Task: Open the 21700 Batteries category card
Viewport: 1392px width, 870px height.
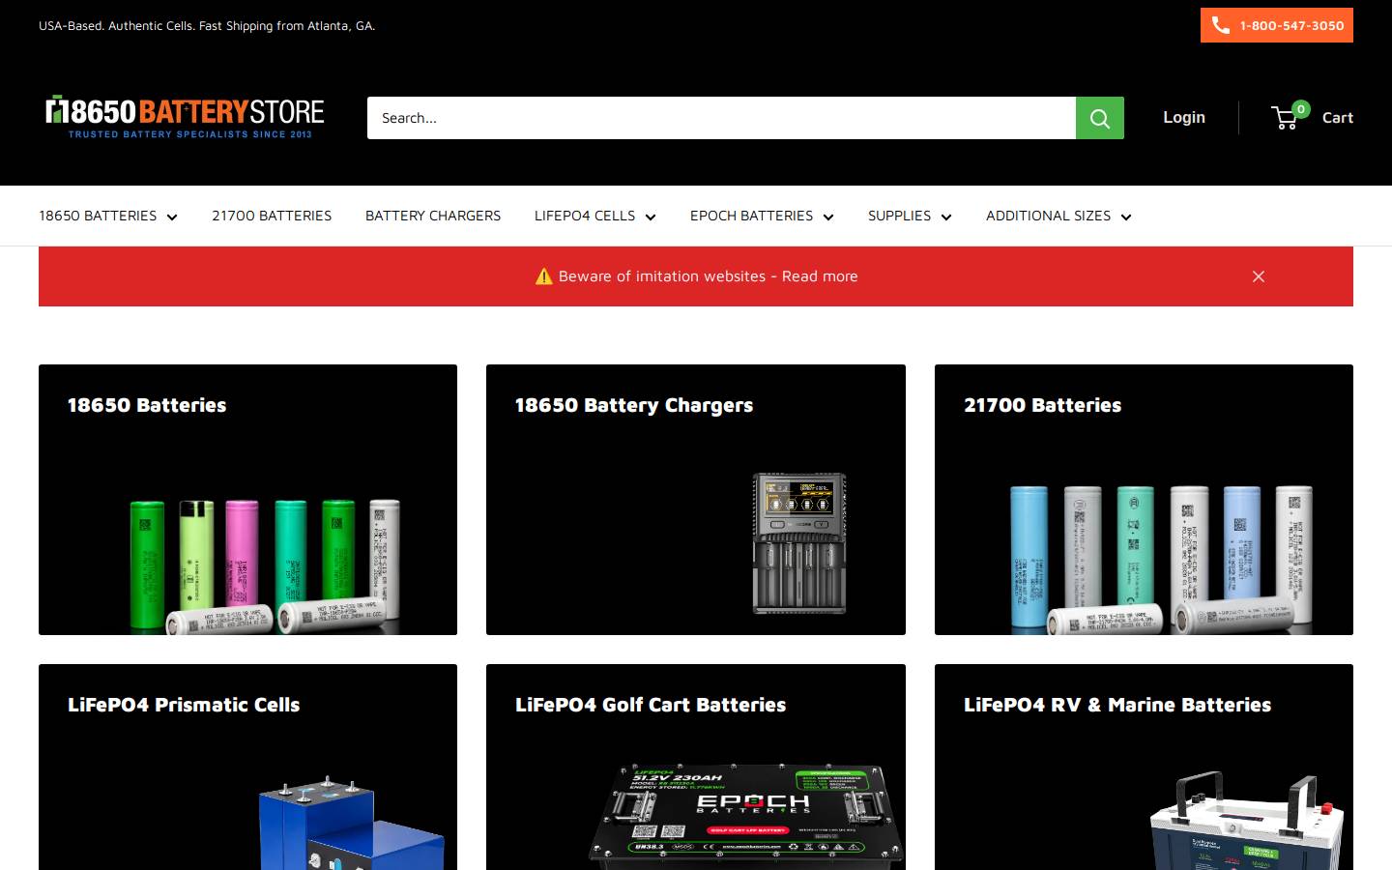Action: (1144, 500)
